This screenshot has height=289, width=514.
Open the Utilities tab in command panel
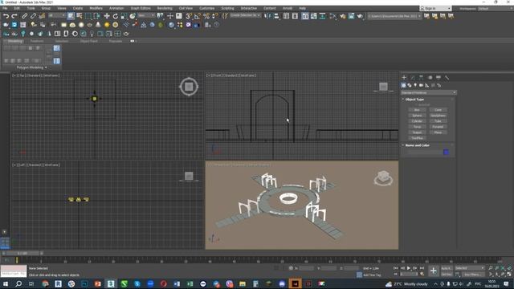447,78
